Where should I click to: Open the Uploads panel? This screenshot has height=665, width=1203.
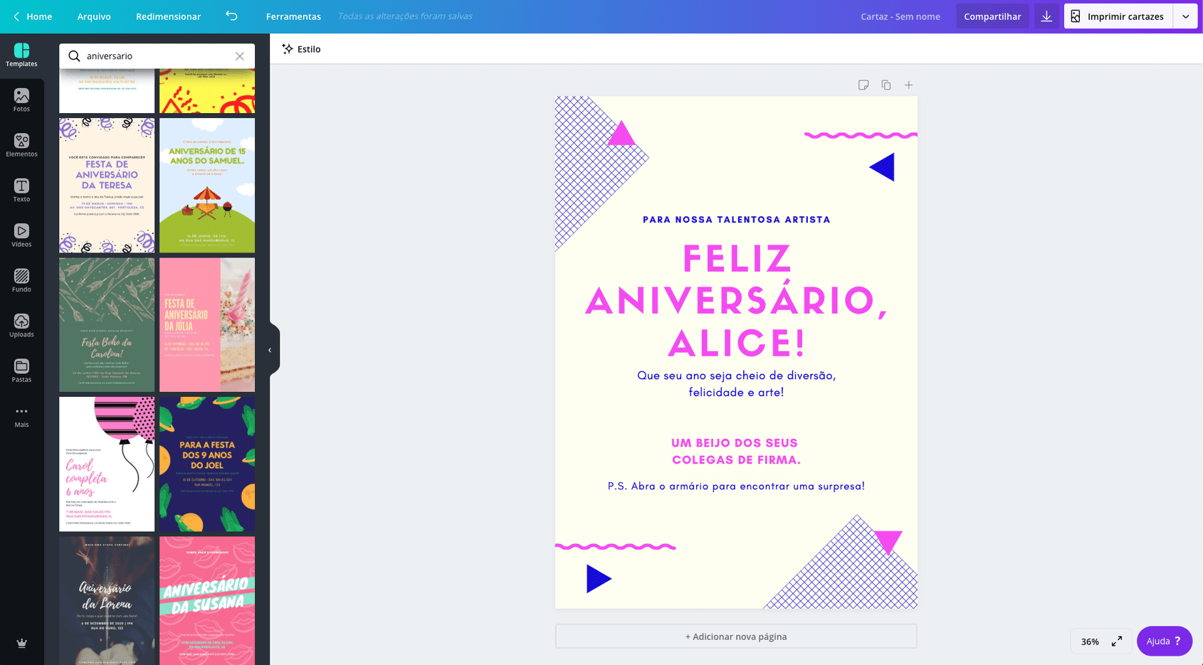pyautogui.click(x=21, y=325)
